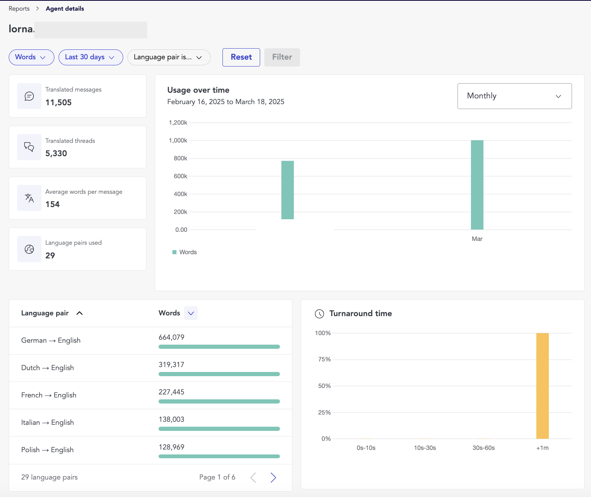The image size is (591, 497).
Task: Click the Turnaround time clock icon
Action: coord(319,314)
